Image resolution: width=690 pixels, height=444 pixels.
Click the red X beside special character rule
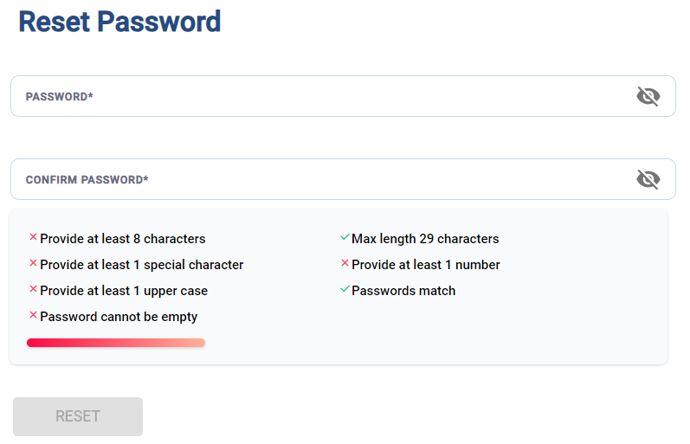tap(33, 263)
